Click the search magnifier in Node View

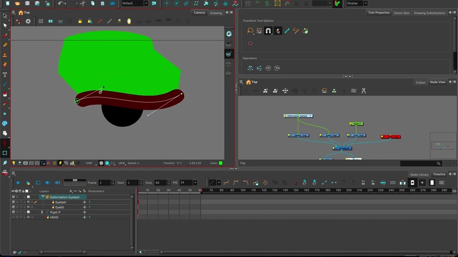pos(438,163)
